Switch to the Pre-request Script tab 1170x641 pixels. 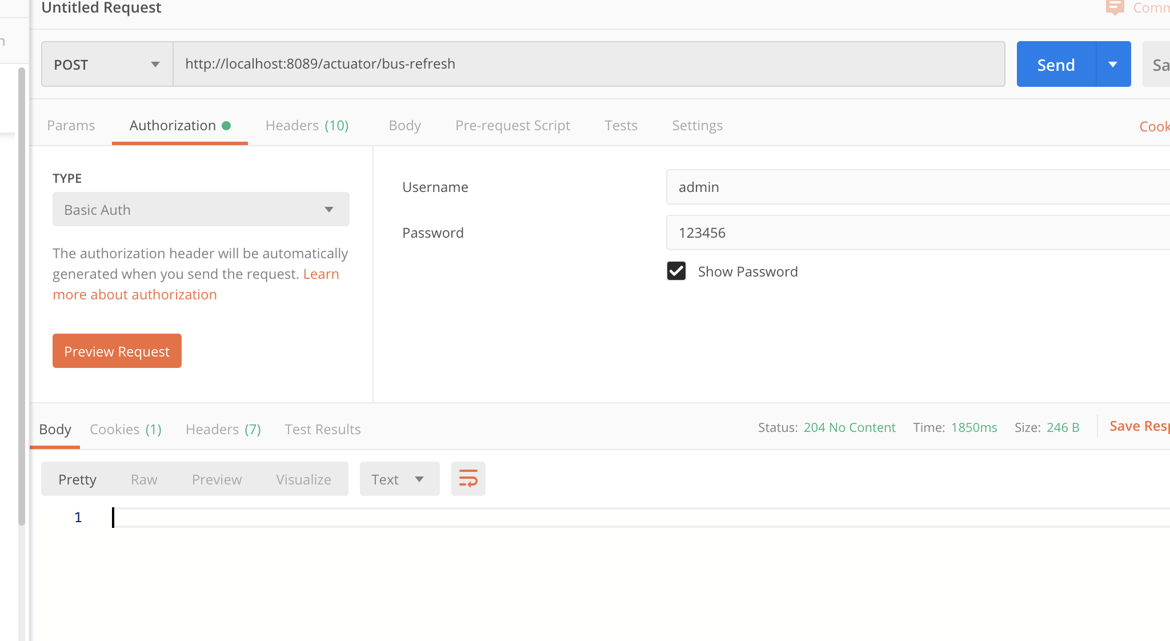(x=512, y=125)
